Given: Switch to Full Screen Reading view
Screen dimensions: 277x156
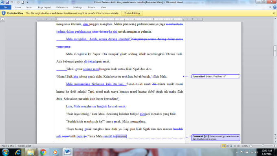Looking at the screenshot, I should pyautogui.click(x=227, y=146).
